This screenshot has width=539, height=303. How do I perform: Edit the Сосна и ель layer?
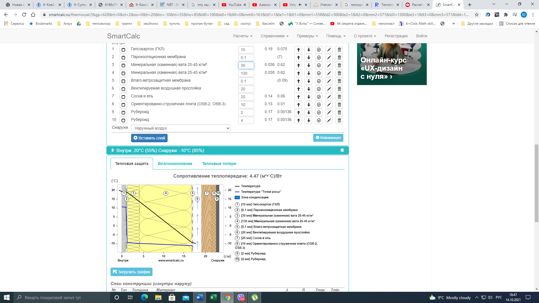click(329, 97)
